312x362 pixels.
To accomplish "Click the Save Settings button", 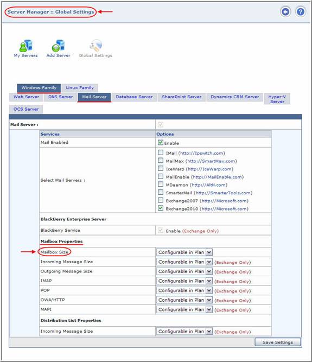I will [x=278, y=342].
